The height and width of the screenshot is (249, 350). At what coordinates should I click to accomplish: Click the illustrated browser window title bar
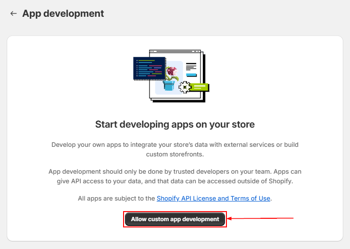pyautogui.click(x=175, y=52)
